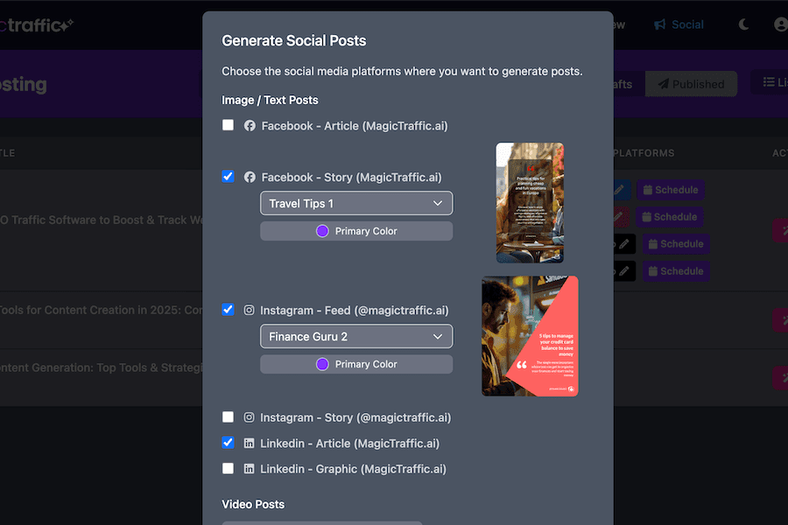
Task: Uncheck the Linkedin - Article checkbox
Action: 228,443
